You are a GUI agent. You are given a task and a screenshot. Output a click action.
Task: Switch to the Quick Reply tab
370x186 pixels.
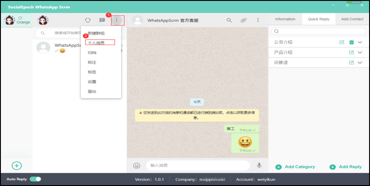(318, 19)
